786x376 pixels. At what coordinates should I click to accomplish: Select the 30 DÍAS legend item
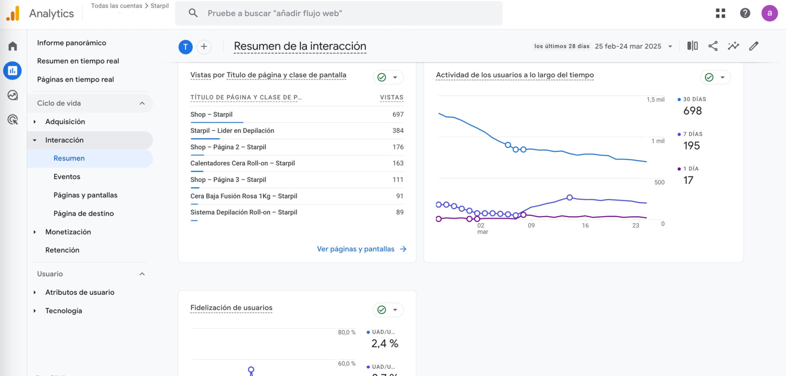(x=692, y=106)
